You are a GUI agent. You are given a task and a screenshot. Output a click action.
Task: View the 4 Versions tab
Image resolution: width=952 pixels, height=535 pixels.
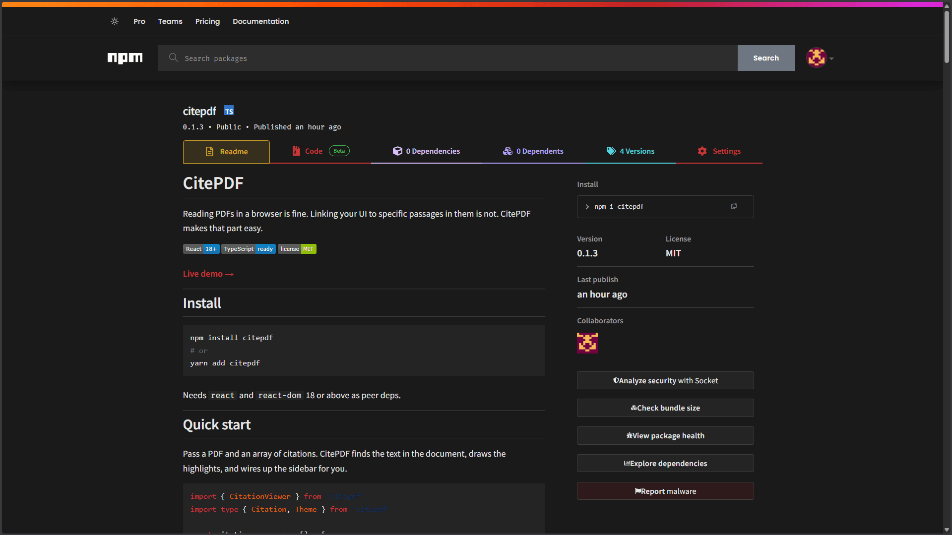coord(631,151)
